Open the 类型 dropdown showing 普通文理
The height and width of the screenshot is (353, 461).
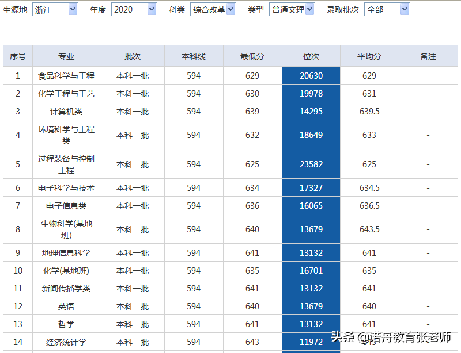tap(292, 10)
